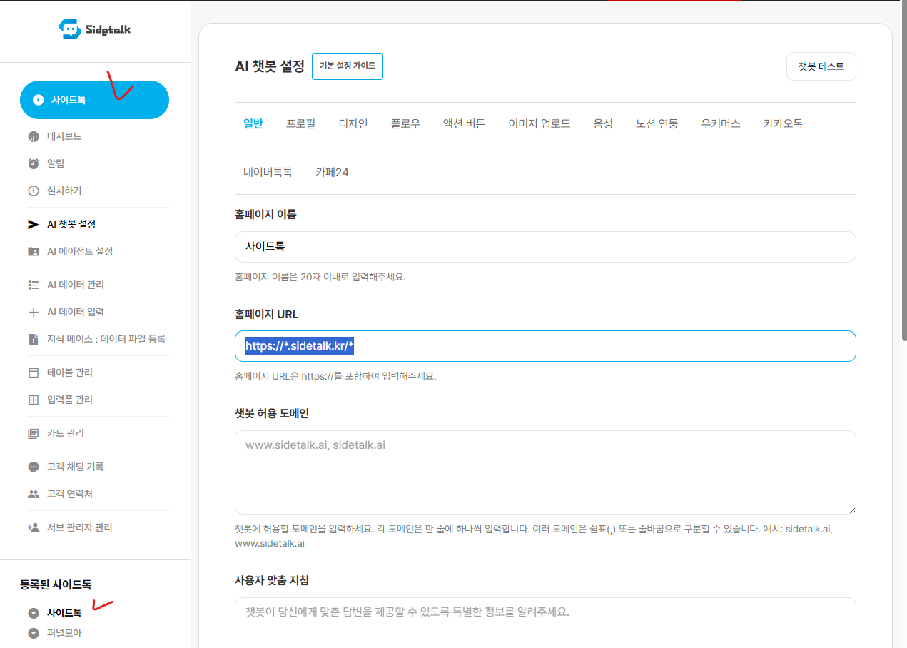Image resolution: width=907 pixels, height=648 pixels.
Task: Click the 고객 연락처 people icon
Action: pos(34,494)
